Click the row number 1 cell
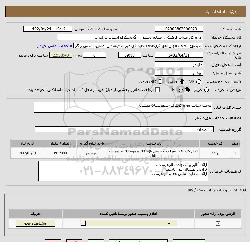The image size is (250, 242). coord(236,153)
